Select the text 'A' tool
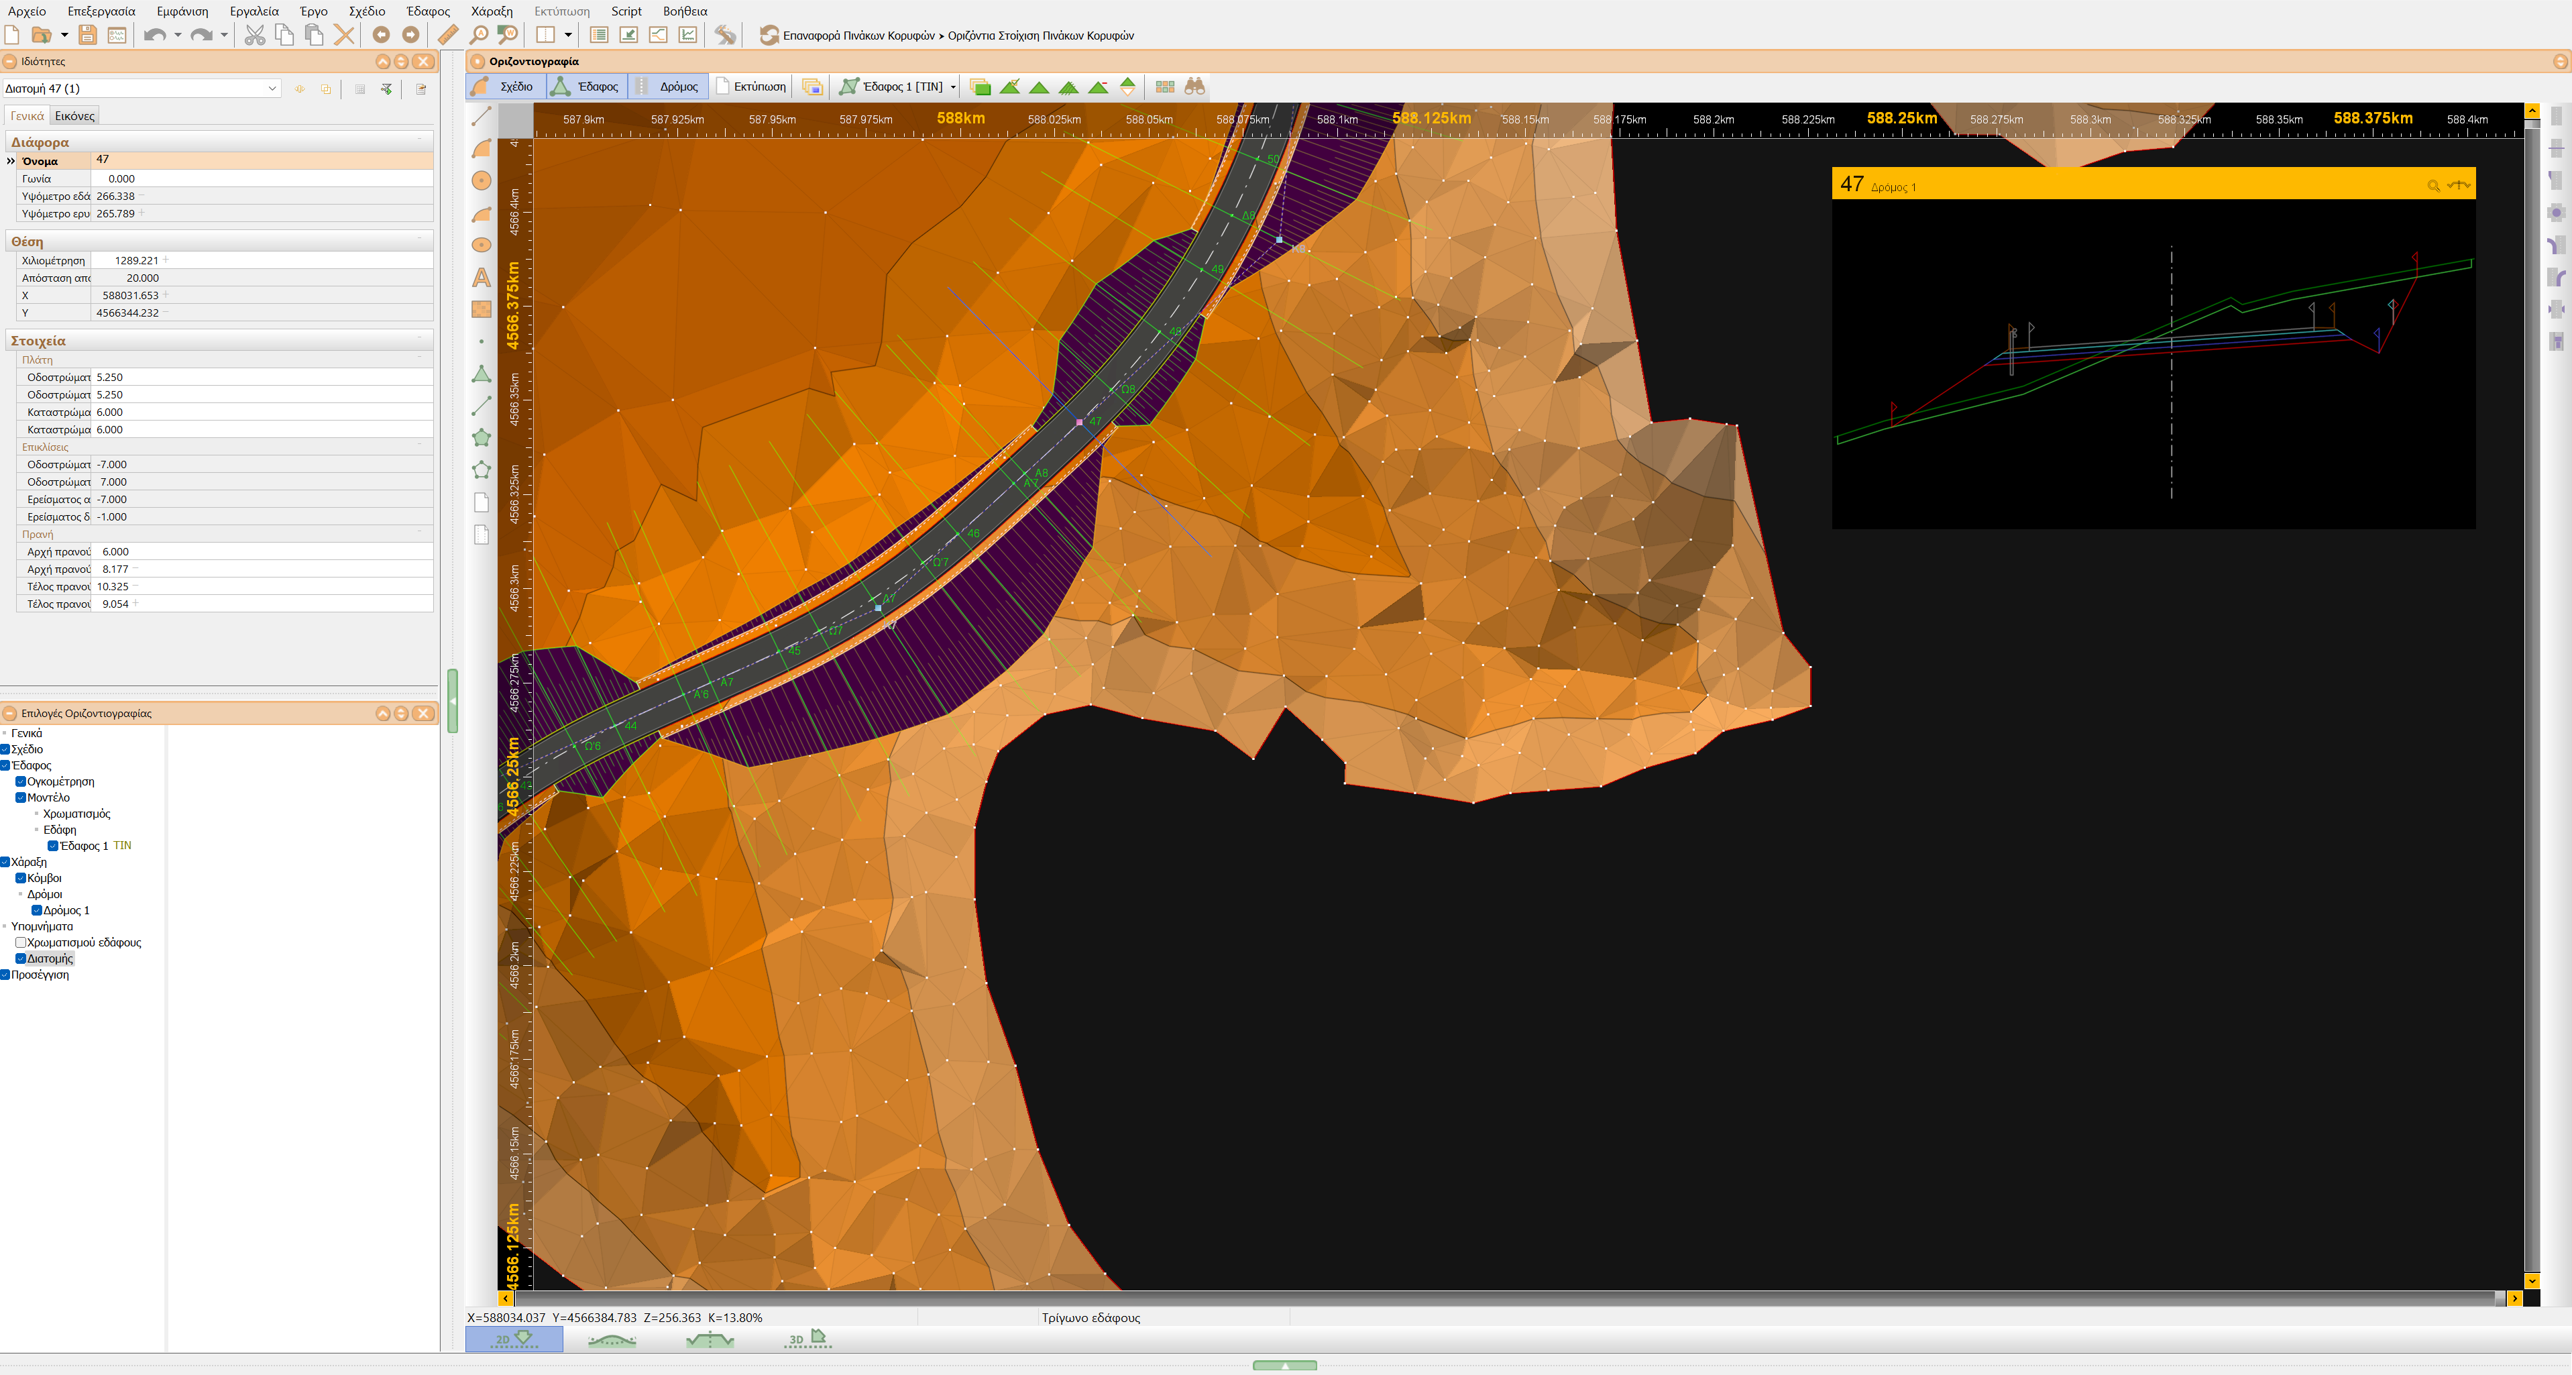2572x1375 pixels. coord(482,278)
